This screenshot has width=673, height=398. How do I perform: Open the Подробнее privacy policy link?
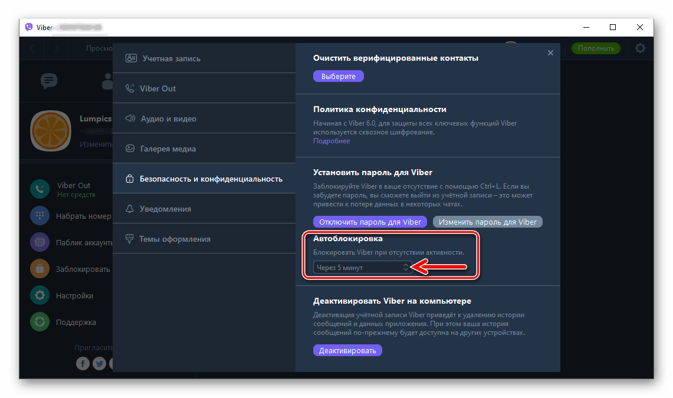(x=331, y=141)
